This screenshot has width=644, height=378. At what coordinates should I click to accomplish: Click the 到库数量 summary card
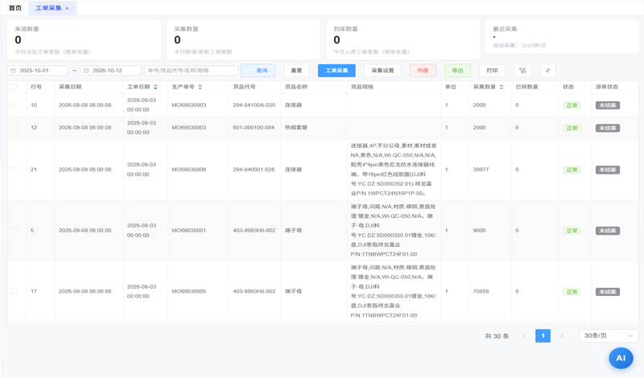402,40
